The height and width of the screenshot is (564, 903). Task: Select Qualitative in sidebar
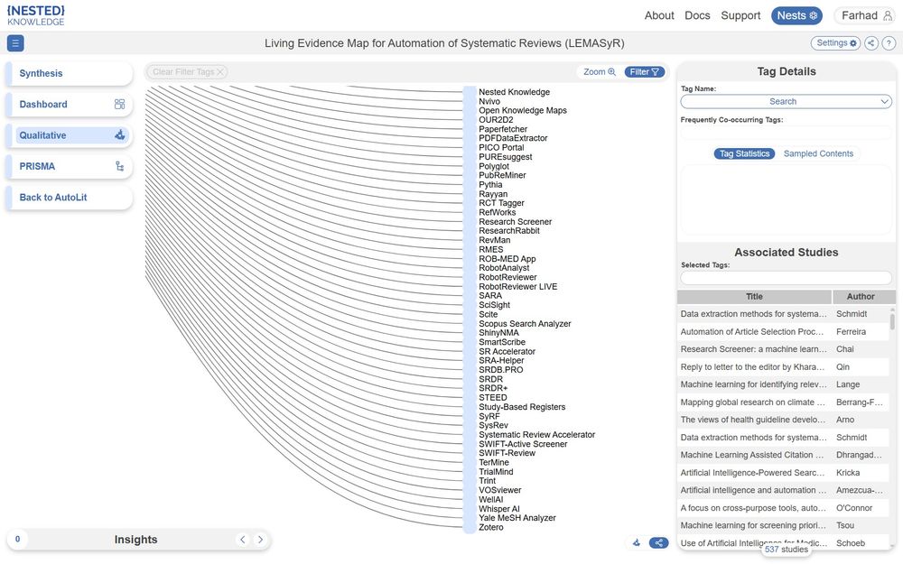pyautogui.click(x=70, y=135)
